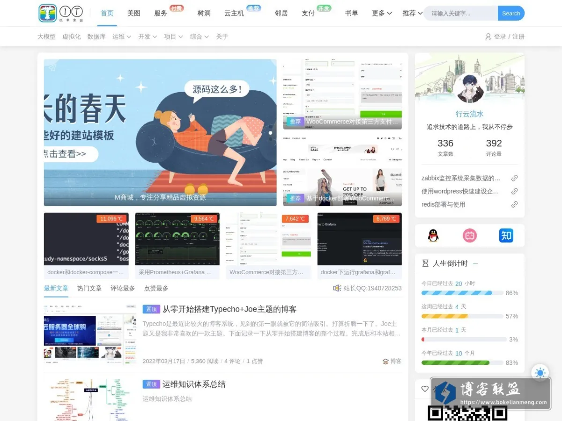Click link icon beside zabbix监控系统 article

pos(514,178)
